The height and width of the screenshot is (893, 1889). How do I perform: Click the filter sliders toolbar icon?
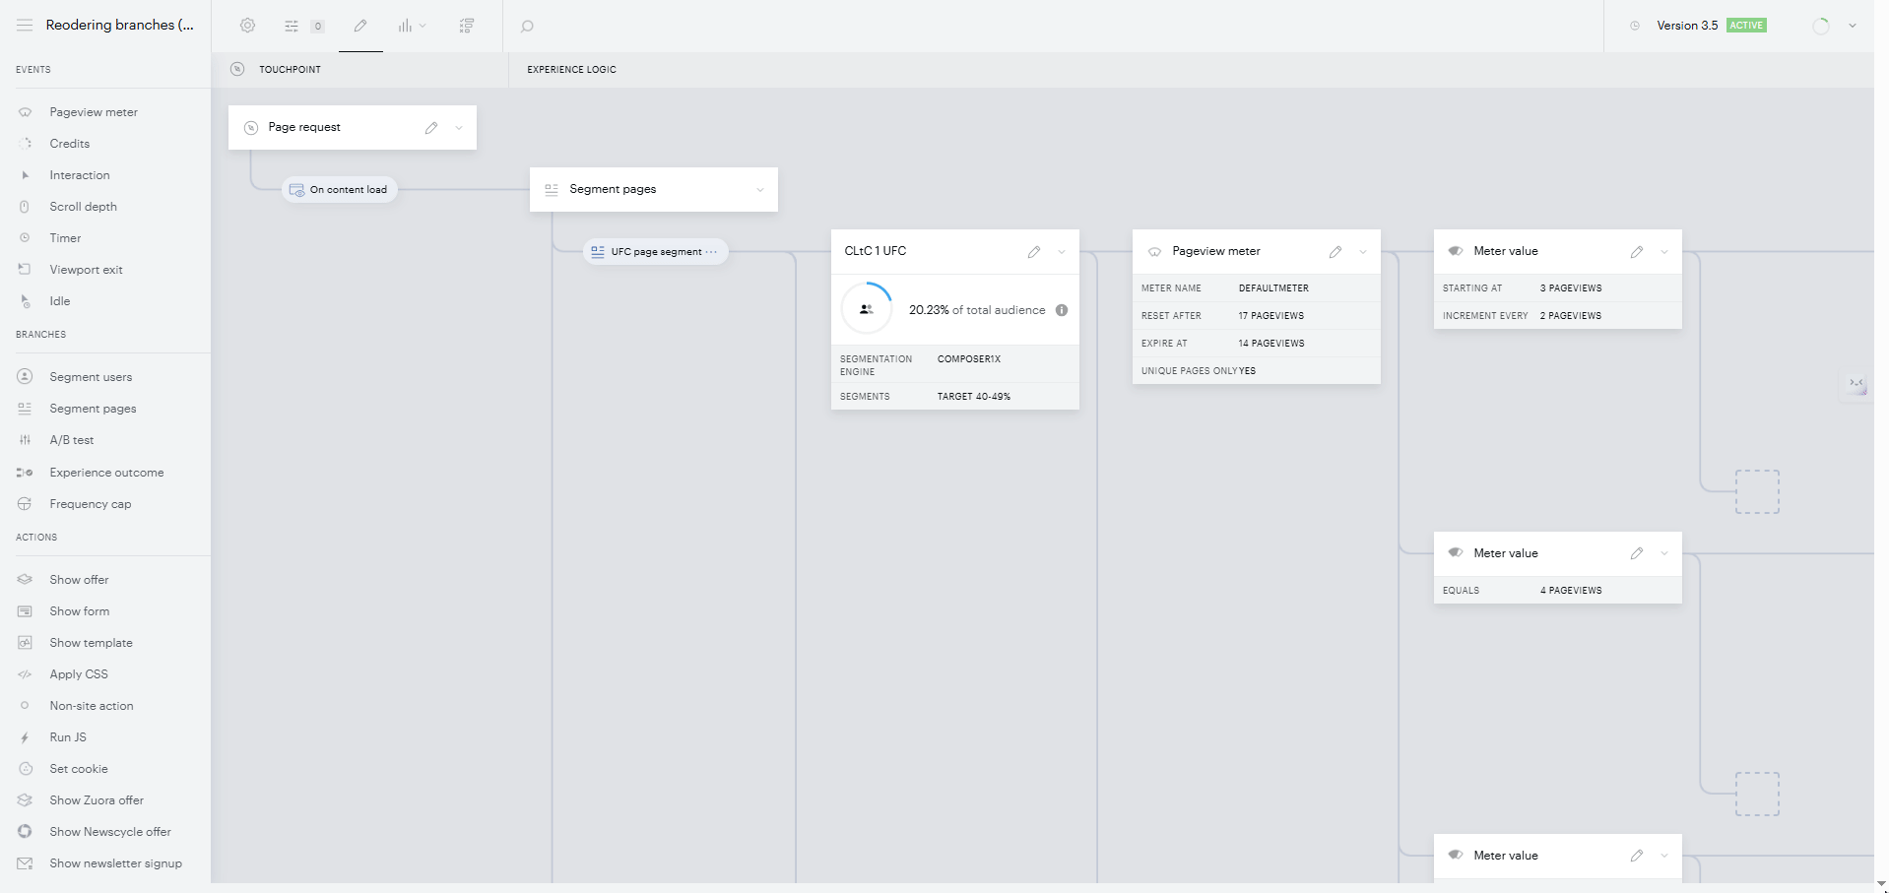click(x=292, y=27)
